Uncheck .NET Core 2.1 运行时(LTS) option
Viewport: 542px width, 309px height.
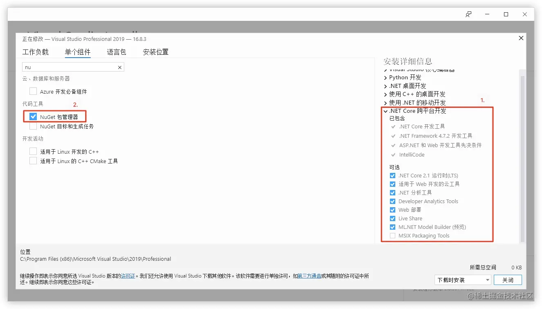pos(393,176)
